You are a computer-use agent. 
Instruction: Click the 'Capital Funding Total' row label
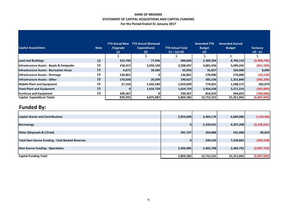click(33, 156)
